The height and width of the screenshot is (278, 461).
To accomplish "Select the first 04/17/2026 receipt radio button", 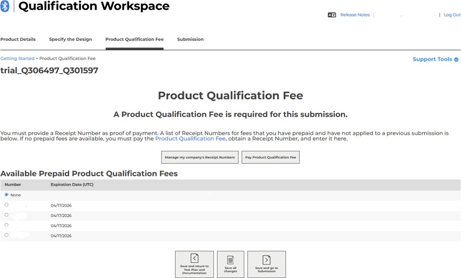I will 6,205.
